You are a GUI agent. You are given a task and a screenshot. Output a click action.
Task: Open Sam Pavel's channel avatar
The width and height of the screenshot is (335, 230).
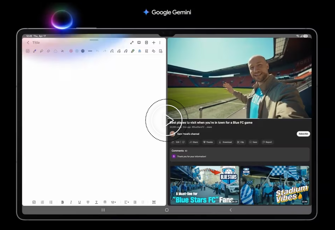(172, 134)
